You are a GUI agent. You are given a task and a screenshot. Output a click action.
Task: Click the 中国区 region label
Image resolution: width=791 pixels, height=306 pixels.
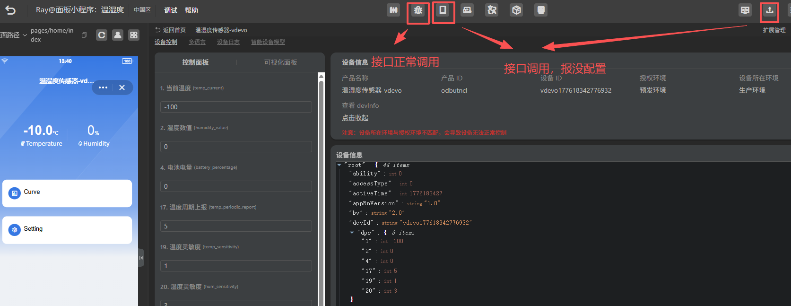(142, 10)
